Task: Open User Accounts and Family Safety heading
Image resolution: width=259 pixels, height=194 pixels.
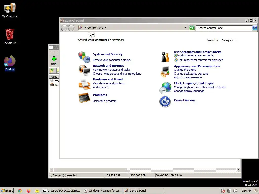Action: coord(197,52)
